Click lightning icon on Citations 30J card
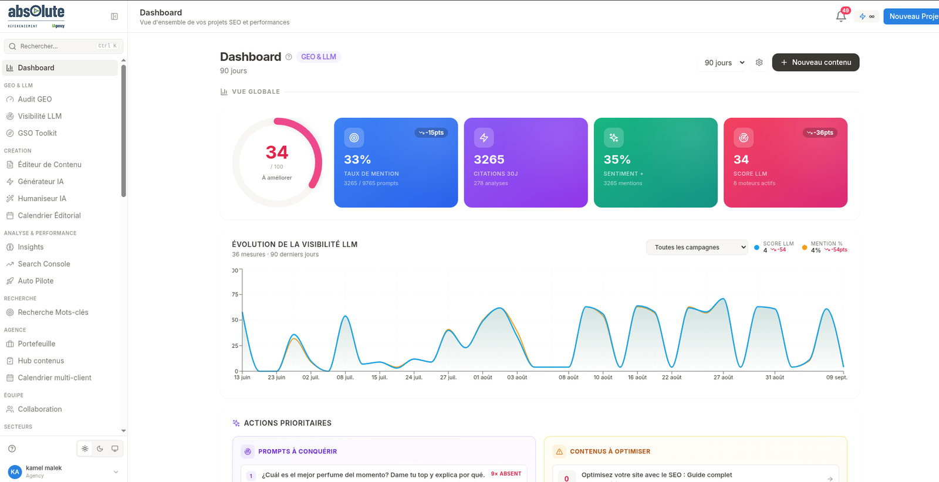The width and height of the screenshot is (939, 482). [x=484, y=138]
